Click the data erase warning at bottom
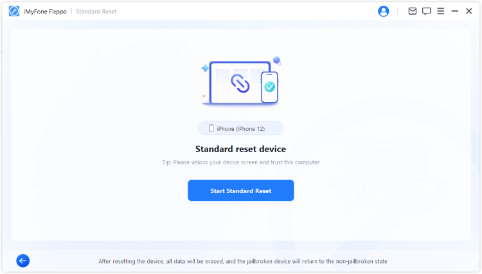The height and width of the screenshot is (274, 482). pos(242,261)
